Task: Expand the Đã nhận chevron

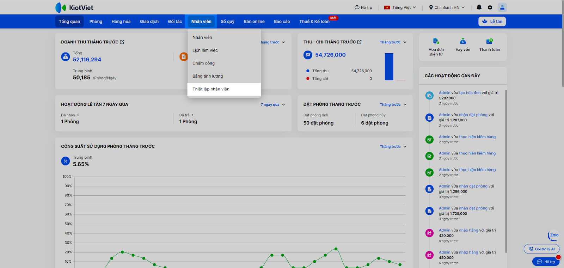Action: click(x=78, y=115)
